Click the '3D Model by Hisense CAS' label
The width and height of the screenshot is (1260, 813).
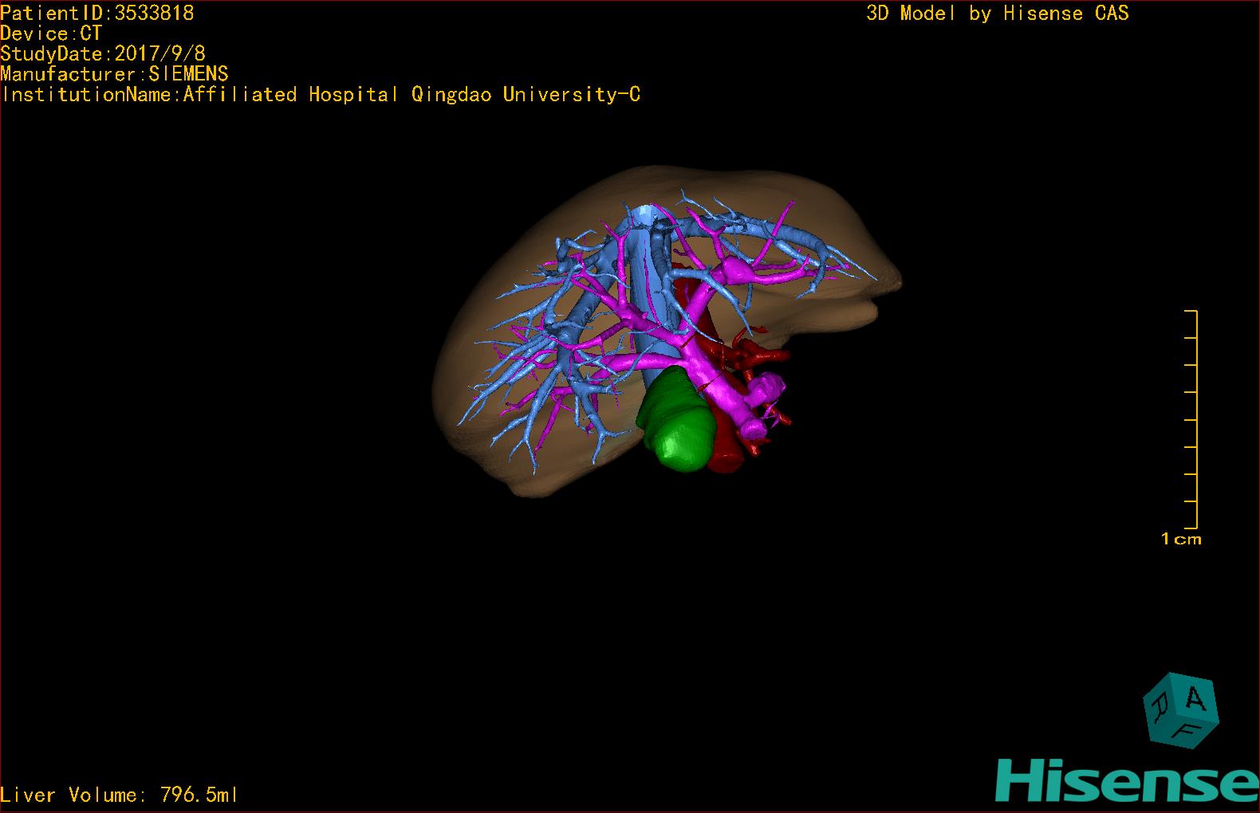tap(998, 13)
